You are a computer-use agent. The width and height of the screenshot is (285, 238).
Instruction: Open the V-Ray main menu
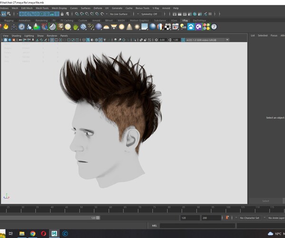156,8
